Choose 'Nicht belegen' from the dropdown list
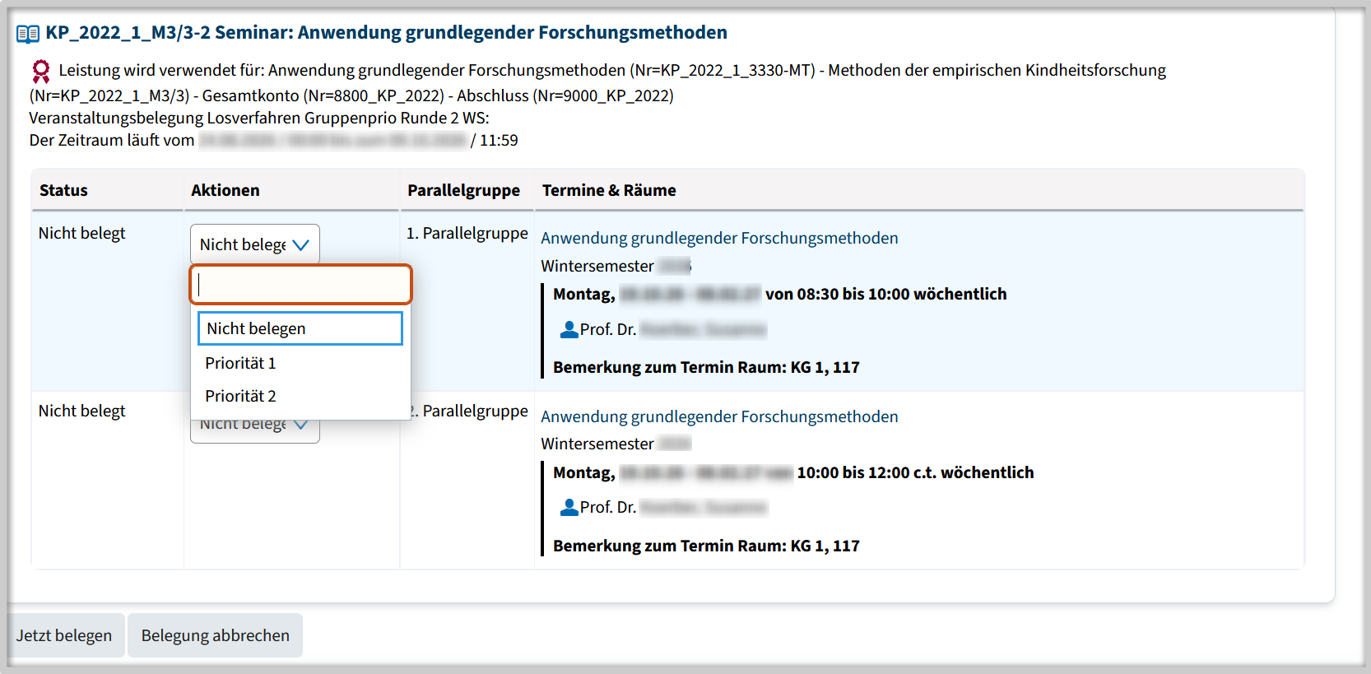The width and height of the screenshot is (1371, 674). coord(300,328)
